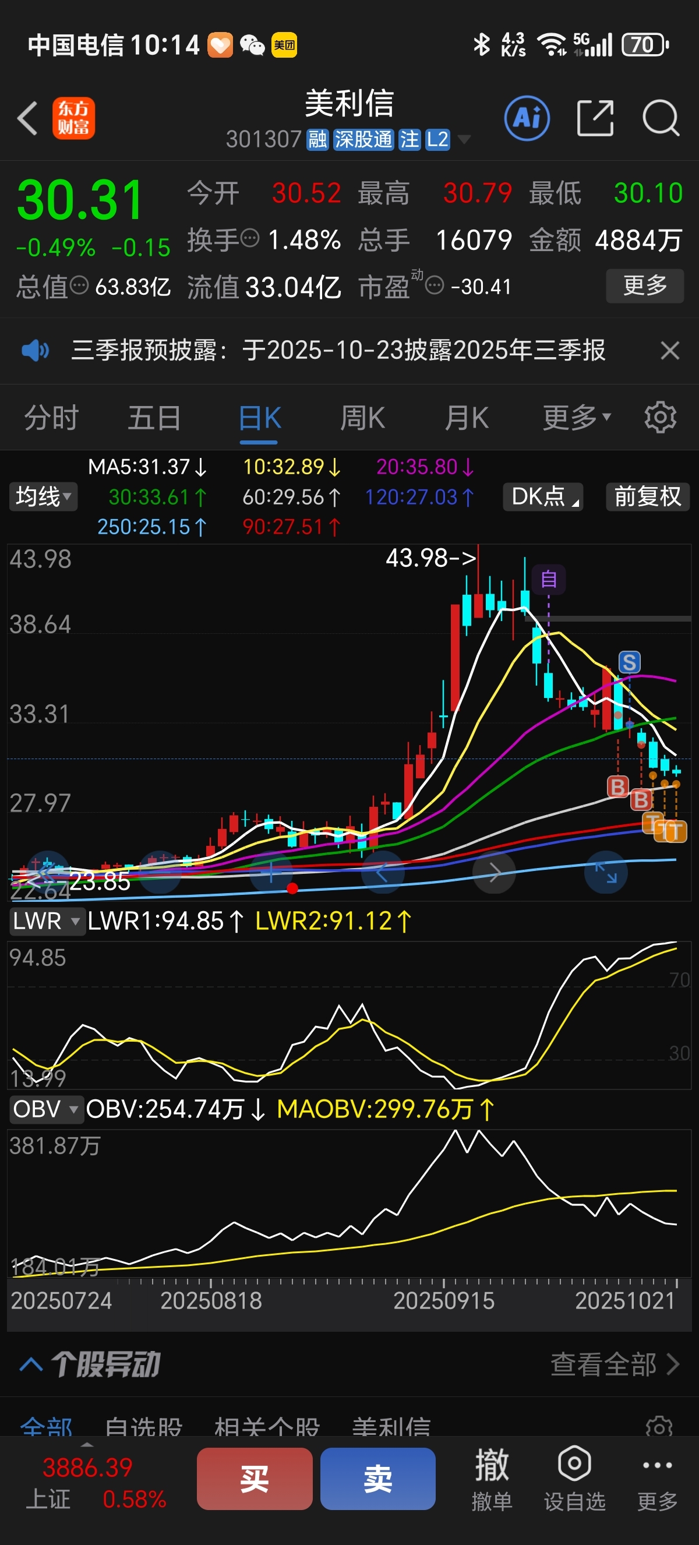This screenshot has height=1545, width=699.
Task: Open the AI assistant icon
Action: point(527,118)
